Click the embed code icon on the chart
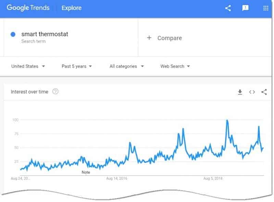The width and height of the screenshot is (274, 202). point(252,92)
